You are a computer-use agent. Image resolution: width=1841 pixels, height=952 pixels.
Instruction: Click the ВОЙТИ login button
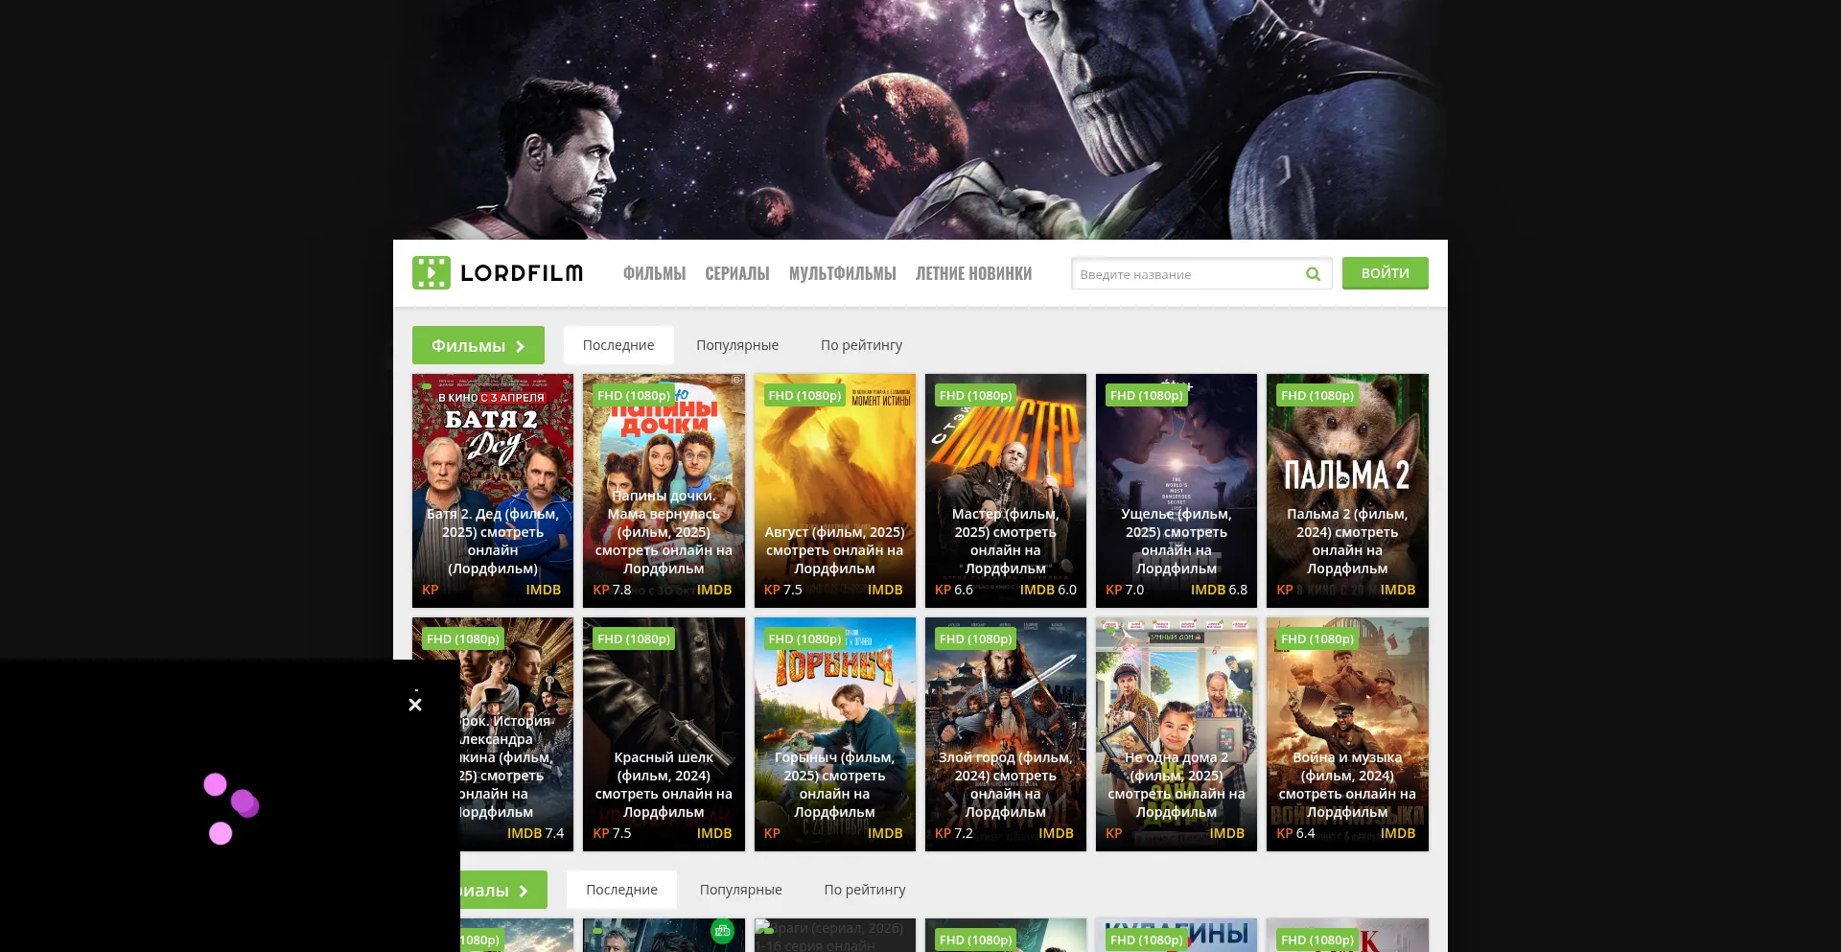[1386, 273]
